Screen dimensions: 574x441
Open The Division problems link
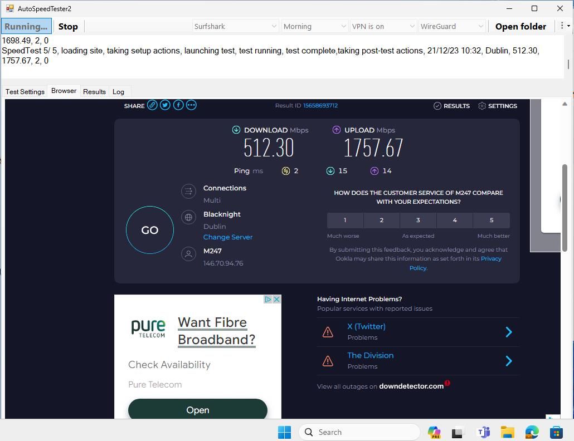pyautogui.click(x=371, y=355)
